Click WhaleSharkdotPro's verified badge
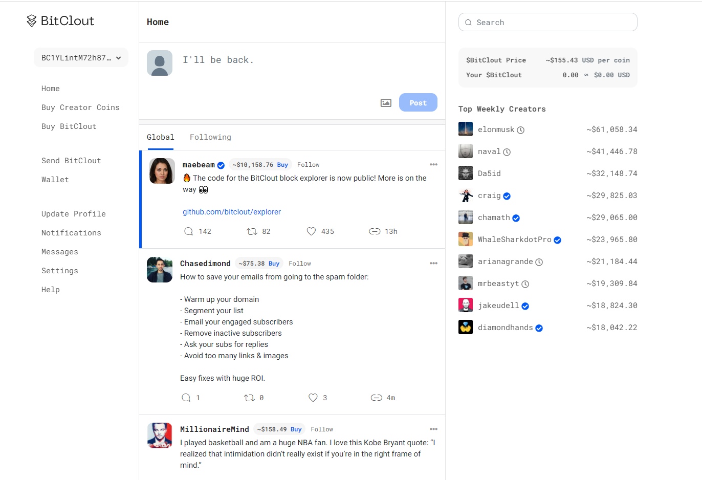Image resolution: width=702 pixels, height=480 pixels. coord(557,240)
